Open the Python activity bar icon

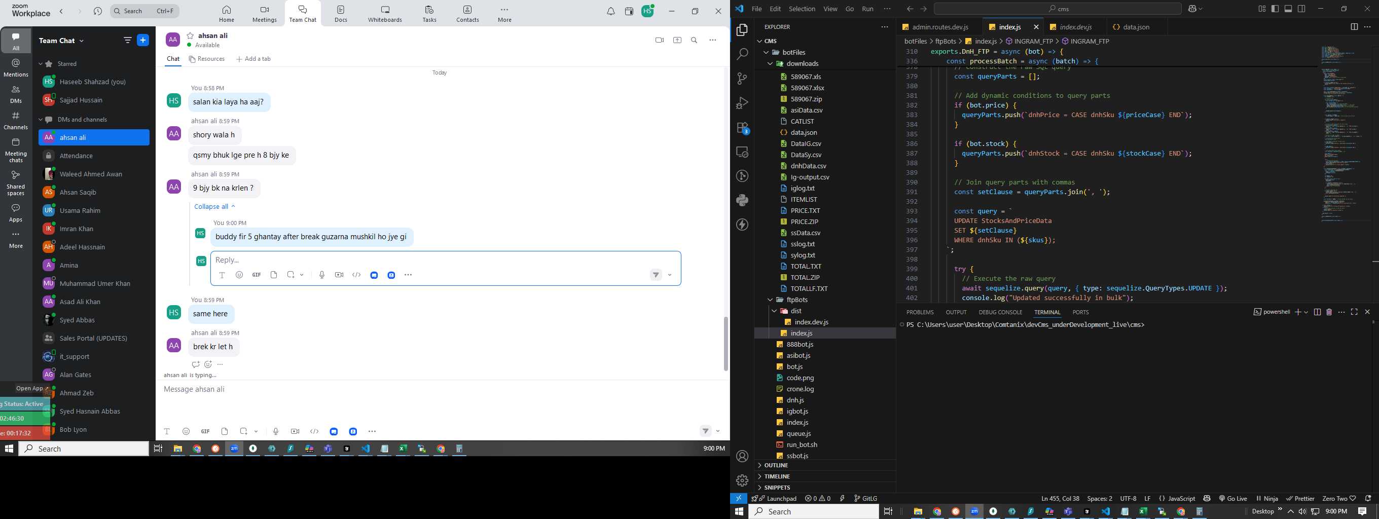coord(742,200)
